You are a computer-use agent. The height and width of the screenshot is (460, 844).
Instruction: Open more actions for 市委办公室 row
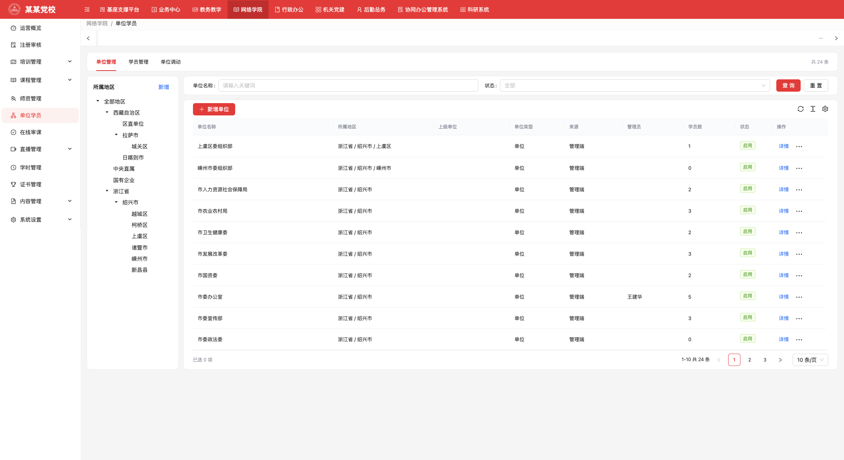[799, 297]
